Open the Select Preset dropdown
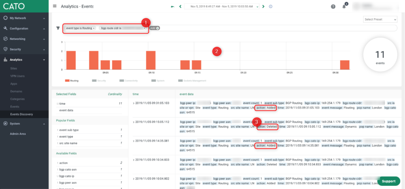The height and width of the screenshot is (189, 405). [380, 19]
